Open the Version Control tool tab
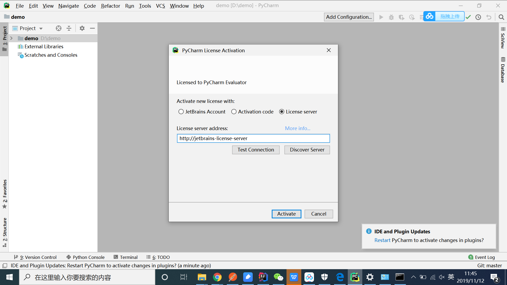 [35, 257]
